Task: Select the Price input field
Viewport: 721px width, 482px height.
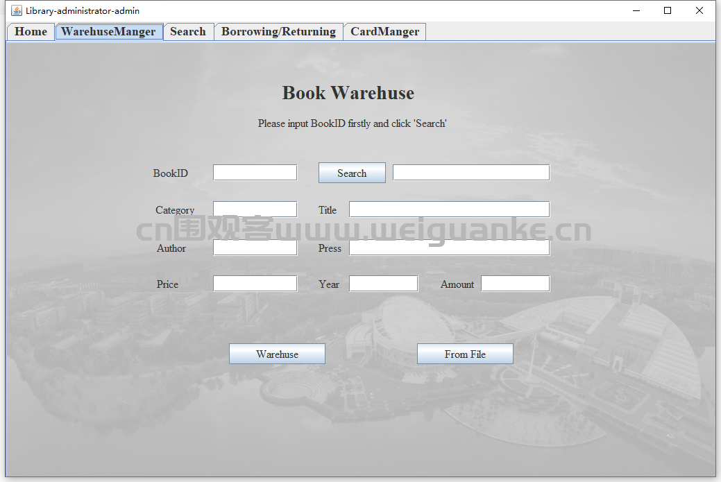Action: [255, 284]
